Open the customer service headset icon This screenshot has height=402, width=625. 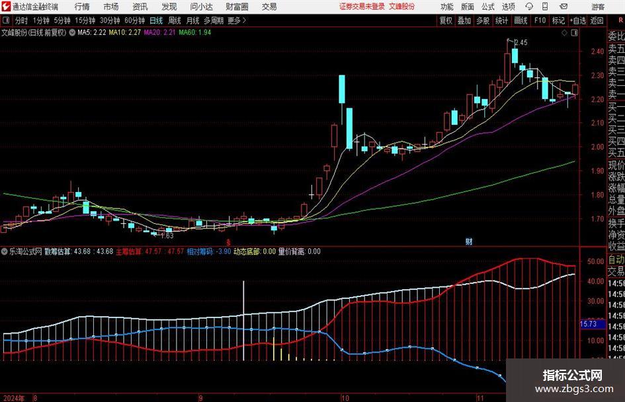point(529,7)
